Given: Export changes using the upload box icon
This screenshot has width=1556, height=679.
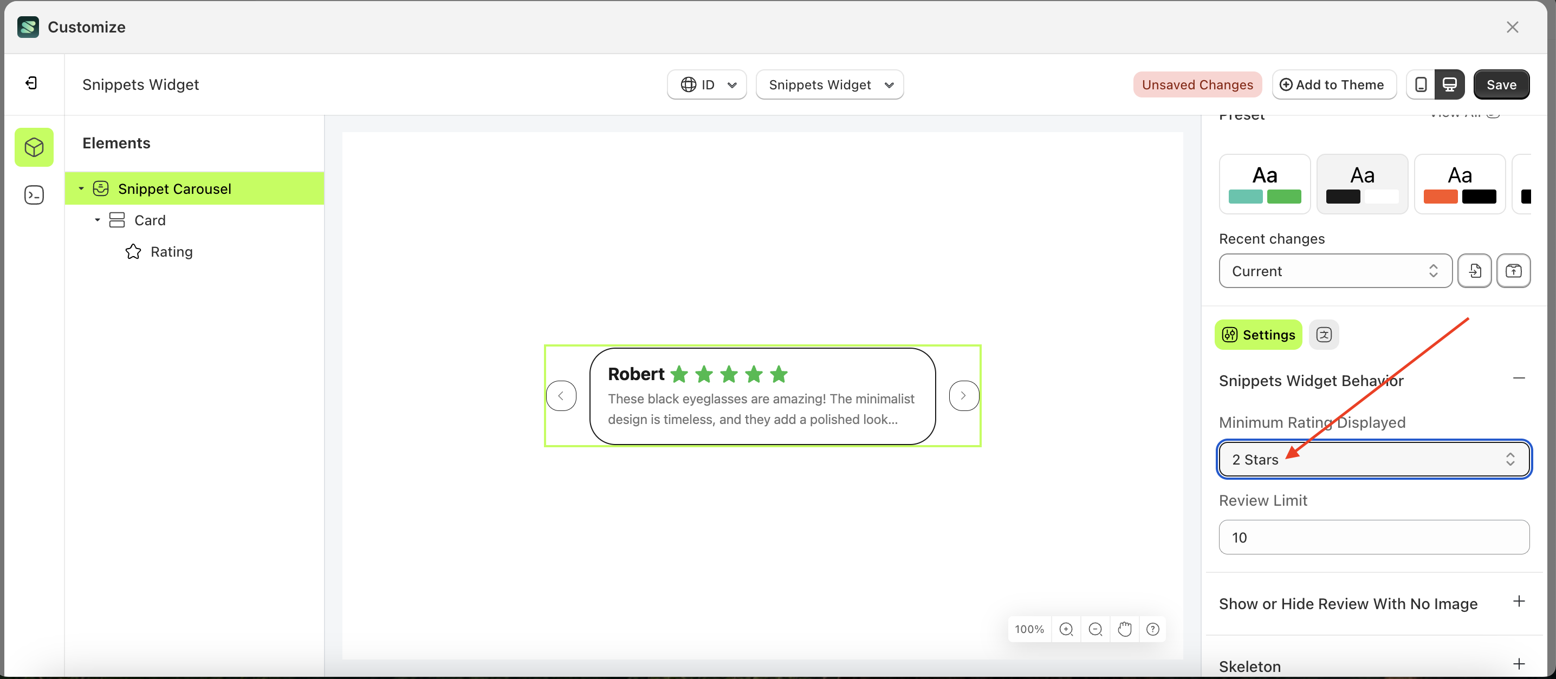Looking at the screenshot, I should [1514, 270].
